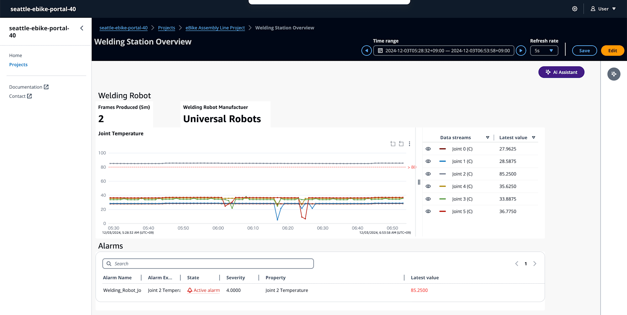Sort alarms by Severity column

point(235,278)
